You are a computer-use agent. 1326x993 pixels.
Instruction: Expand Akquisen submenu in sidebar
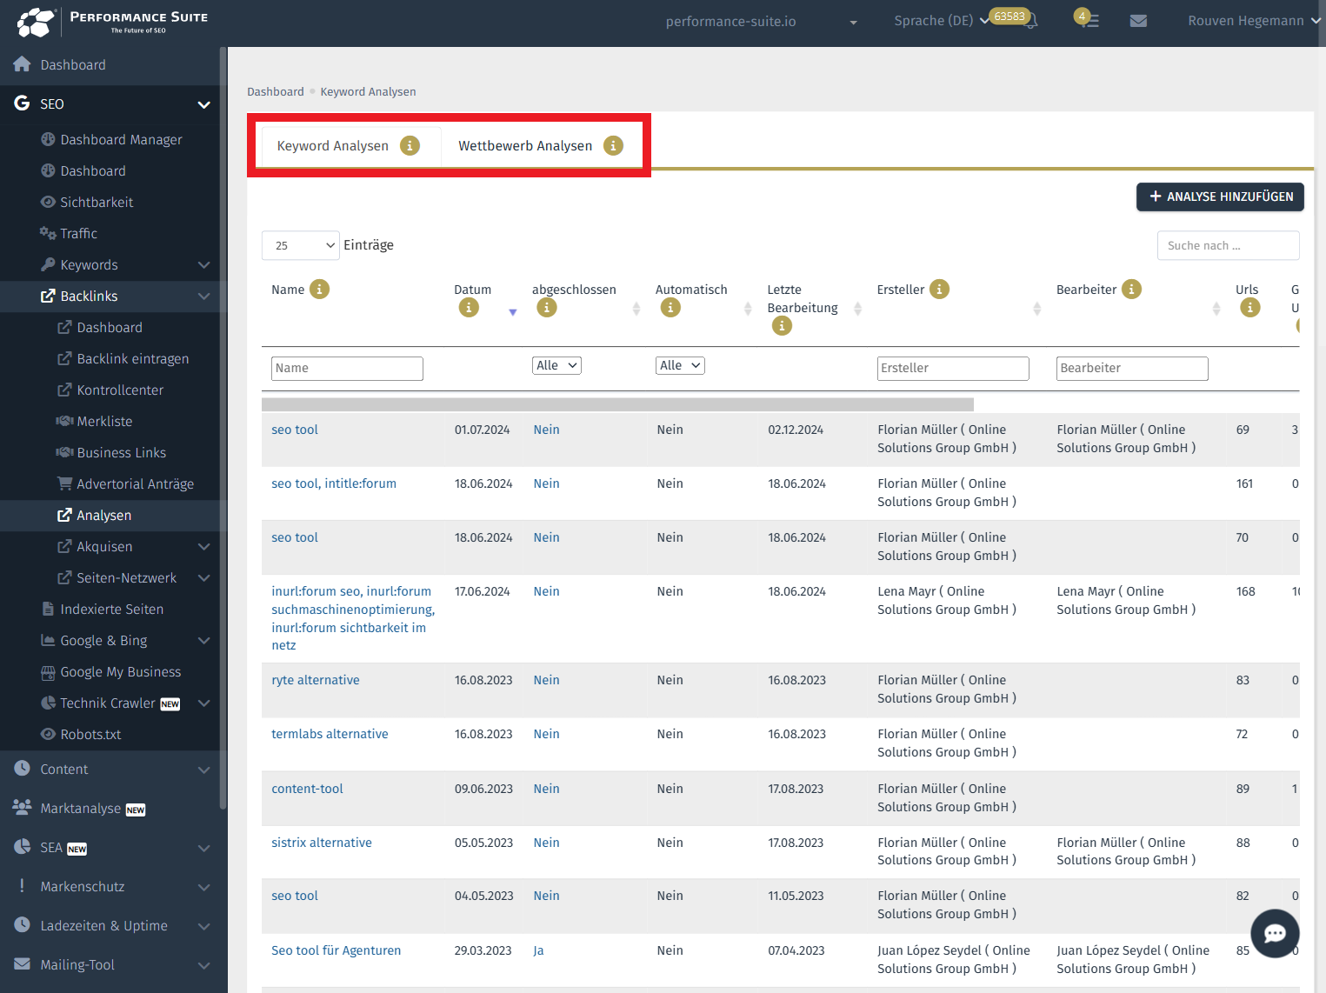[203, 547]
